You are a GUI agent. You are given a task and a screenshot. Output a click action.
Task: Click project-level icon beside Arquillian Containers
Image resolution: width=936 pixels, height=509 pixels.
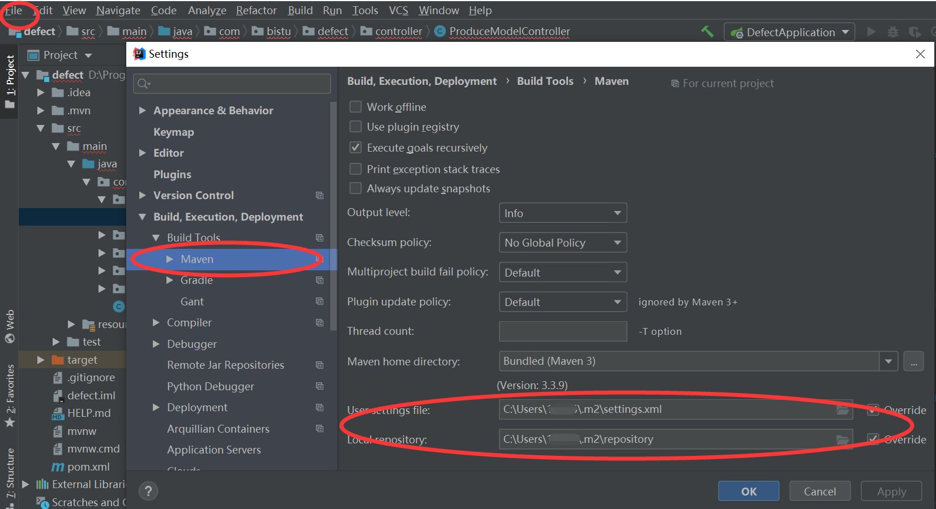[319, 429]
